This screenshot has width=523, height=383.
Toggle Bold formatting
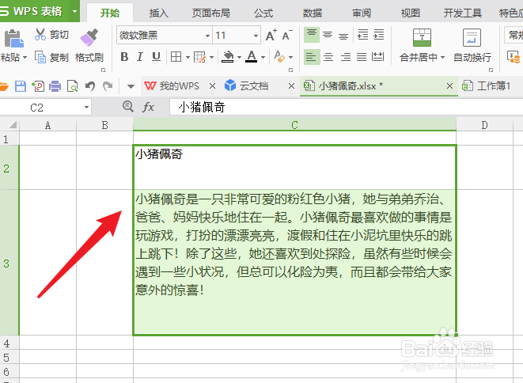tap(124, 57)
